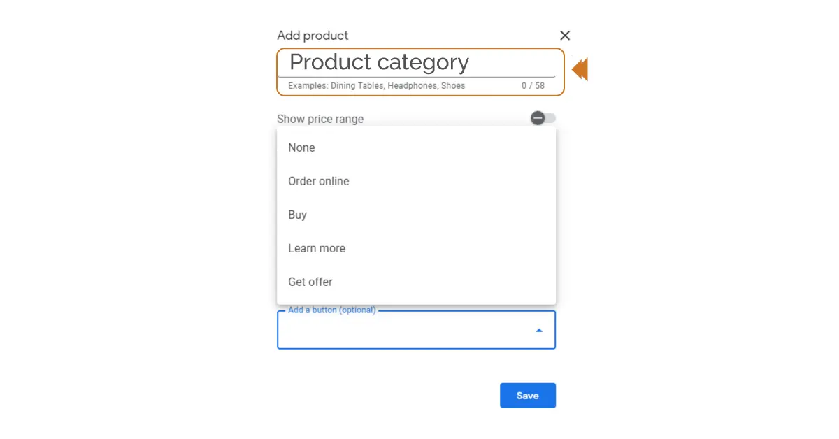Image resolution: width=839 pixels, height=439 pixels.
Task: Choose Get offer from the list
Action: pyautogui.click(x=310, y=282)
